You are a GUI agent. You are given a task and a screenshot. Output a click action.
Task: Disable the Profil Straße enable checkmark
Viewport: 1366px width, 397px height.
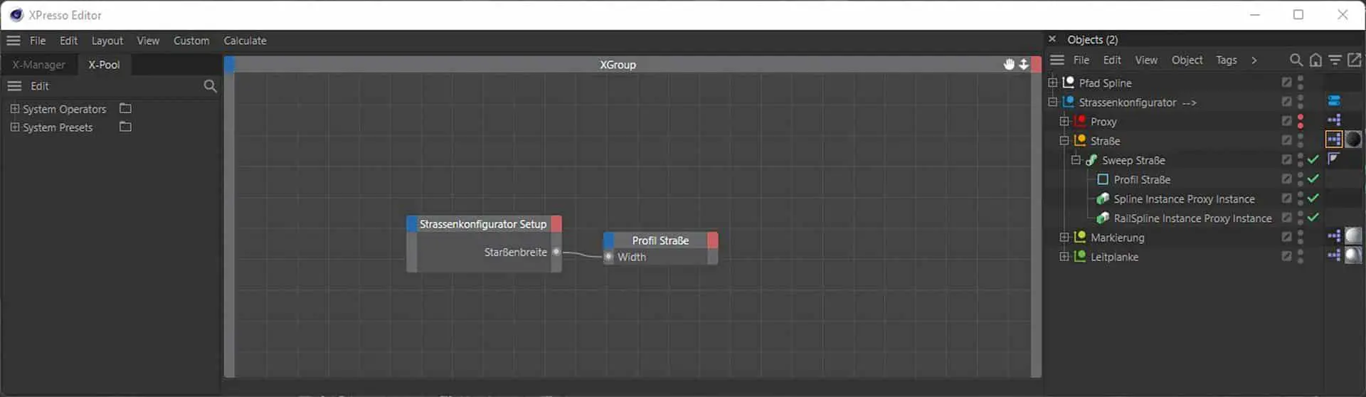[x=1313, y=179]
